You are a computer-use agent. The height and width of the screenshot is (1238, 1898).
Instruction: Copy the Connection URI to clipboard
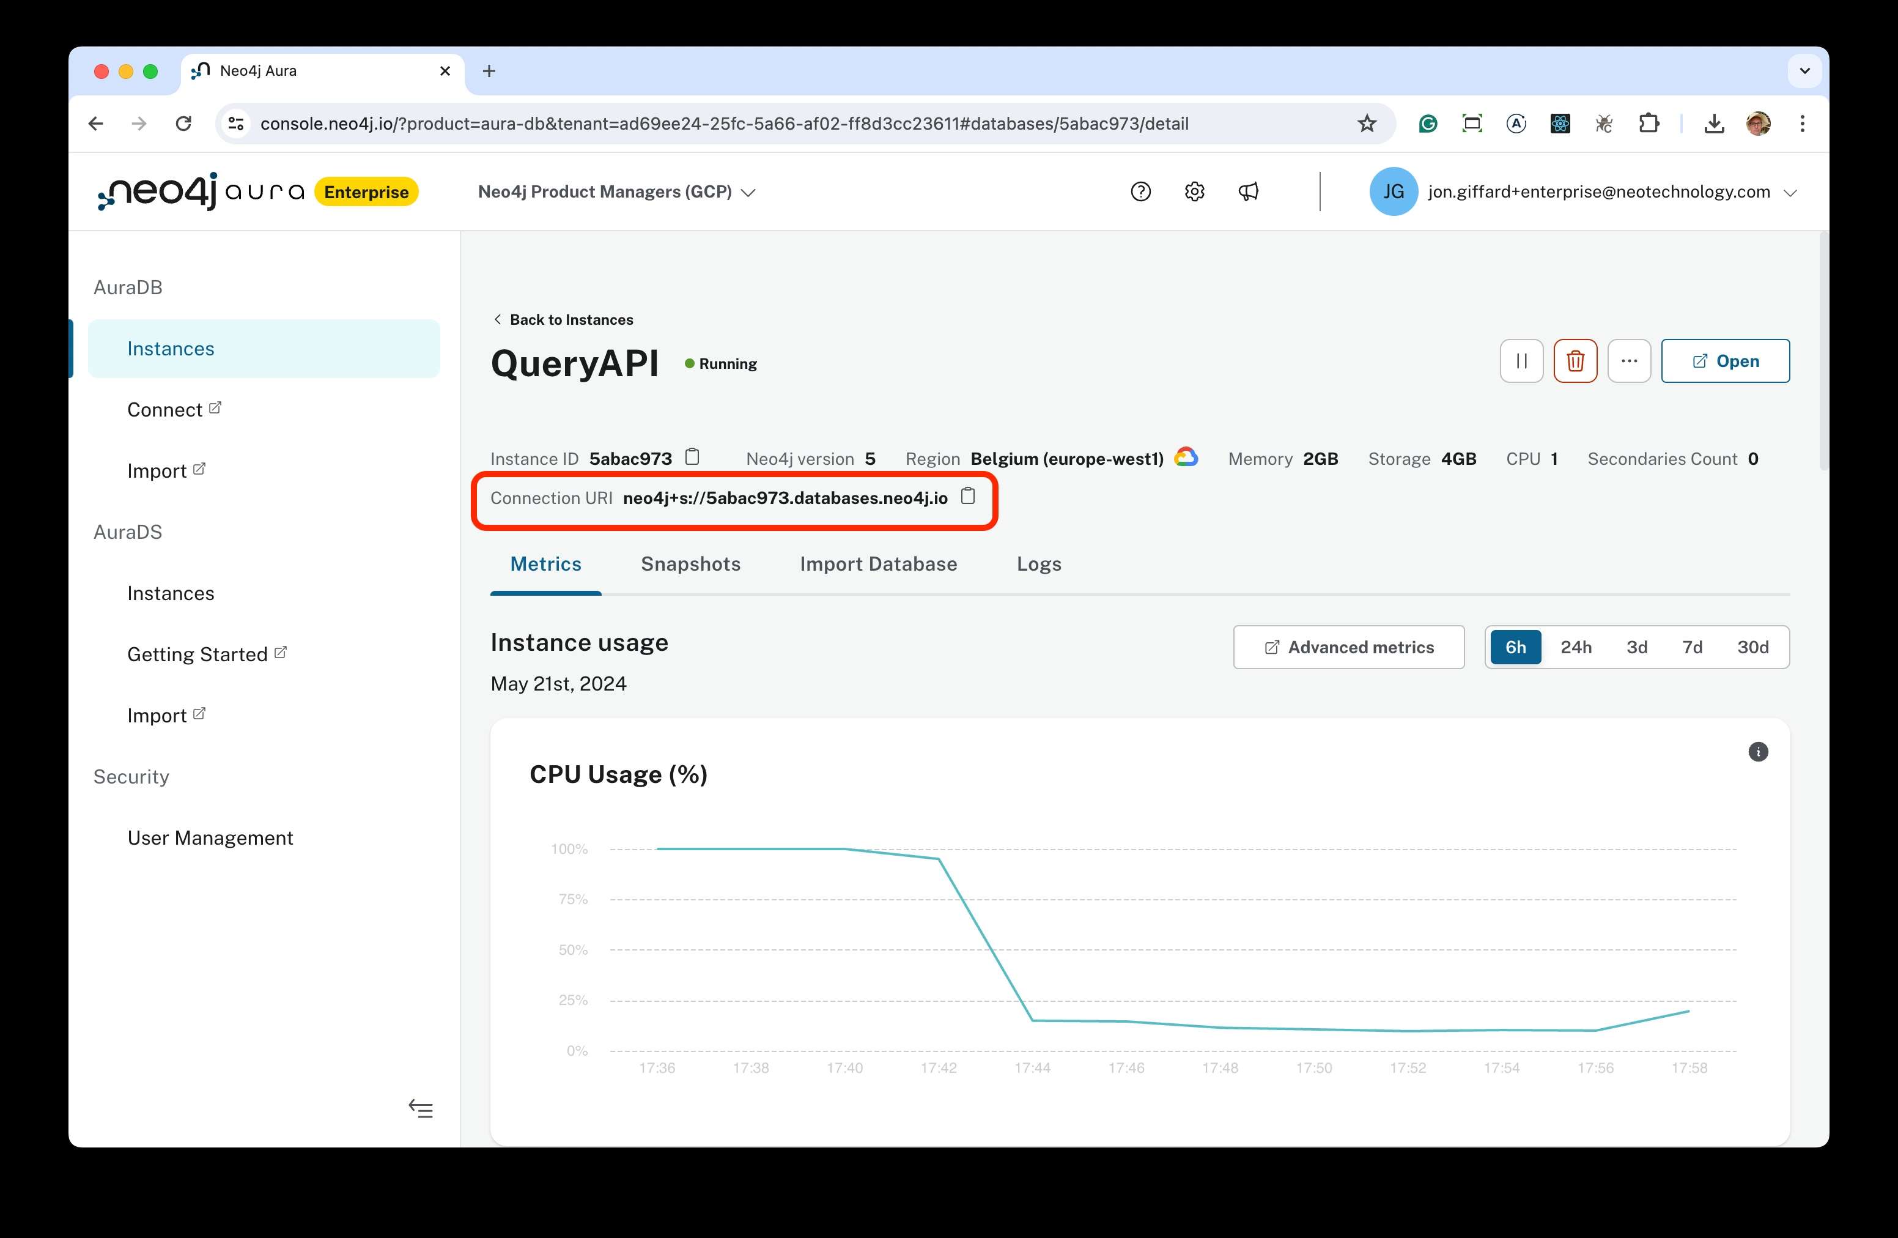point(967,496)
